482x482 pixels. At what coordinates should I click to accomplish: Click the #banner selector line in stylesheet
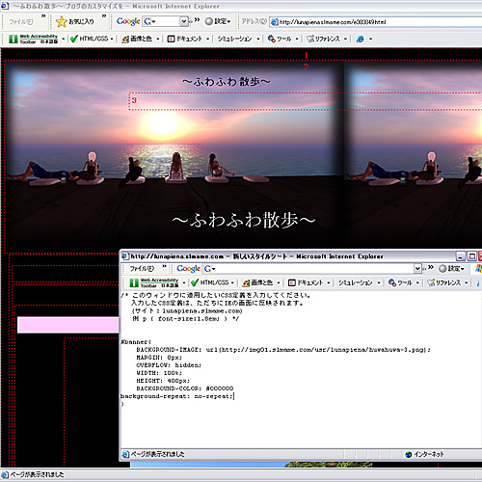pos(136,342)
